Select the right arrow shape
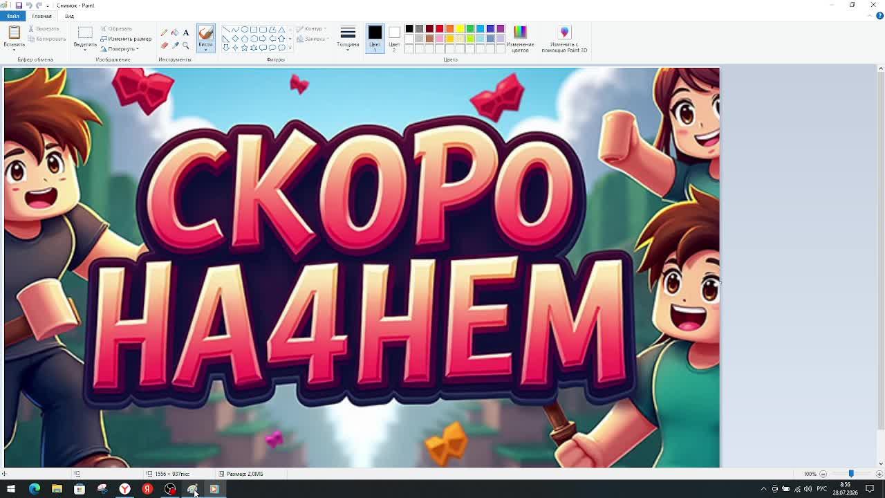 pyautogui.click(x=263, y=39)
